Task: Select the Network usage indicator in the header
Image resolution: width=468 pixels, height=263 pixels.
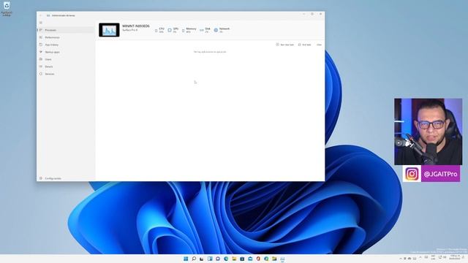Action: point(222,30)
